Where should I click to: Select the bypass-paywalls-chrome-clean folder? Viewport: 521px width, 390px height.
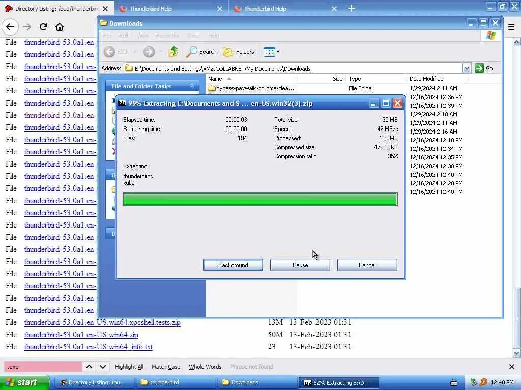(251, 88)
